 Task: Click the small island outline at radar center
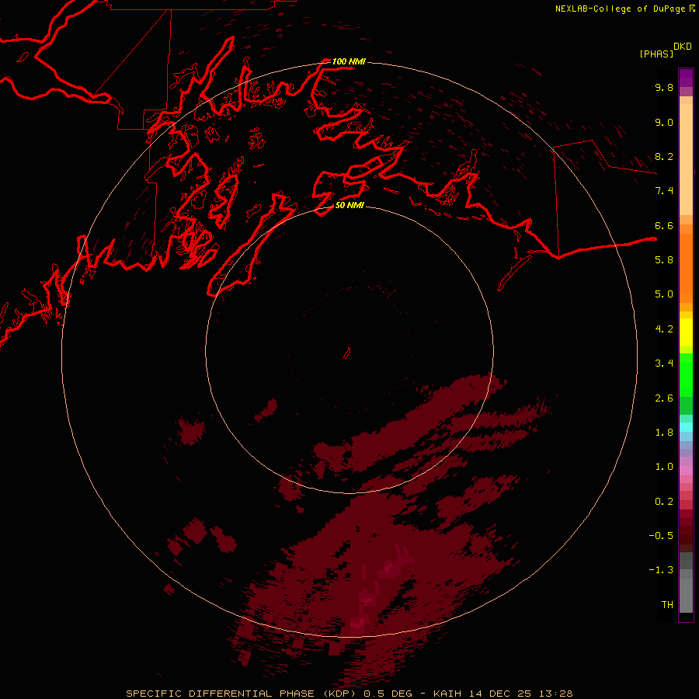347,353
